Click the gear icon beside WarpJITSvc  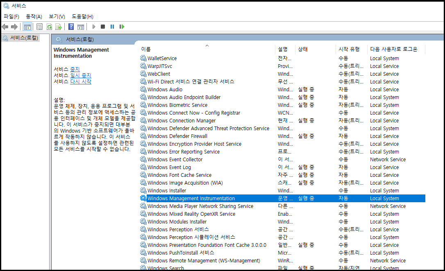click(143, 66)
